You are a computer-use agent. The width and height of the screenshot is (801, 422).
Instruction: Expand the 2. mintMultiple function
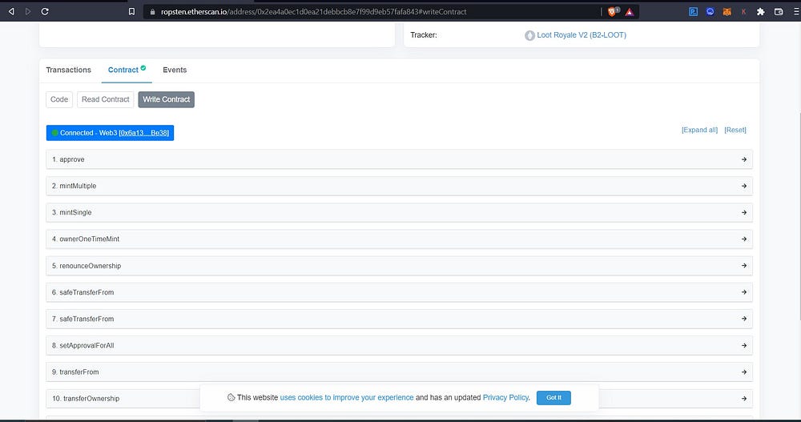pos(399,186)
